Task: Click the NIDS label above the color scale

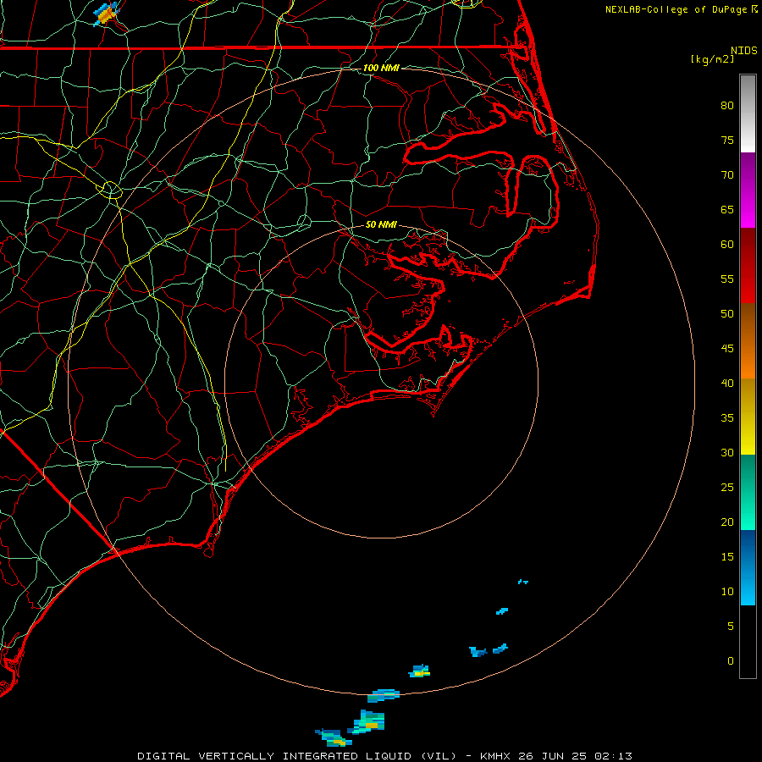Action: [743, 51]
